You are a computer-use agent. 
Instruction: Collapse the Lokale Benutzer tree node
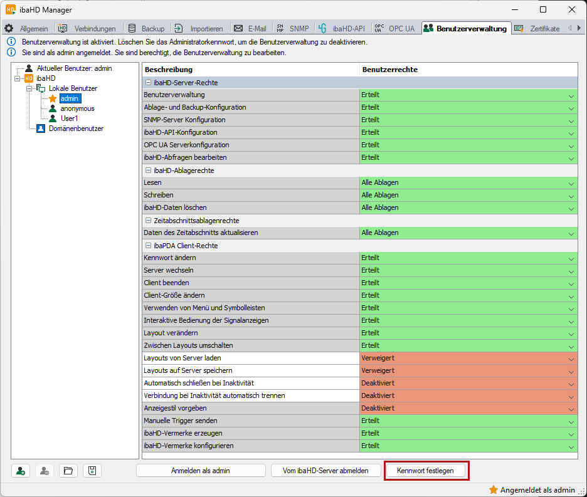29,88
